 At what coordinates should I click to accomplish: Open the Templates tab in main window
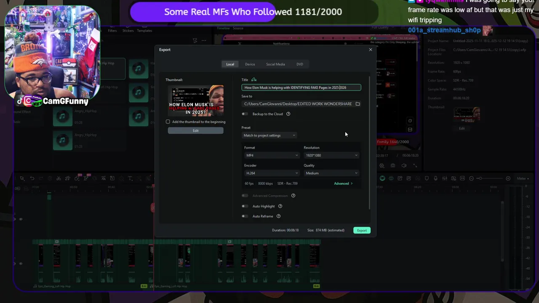tap(144, 31)
